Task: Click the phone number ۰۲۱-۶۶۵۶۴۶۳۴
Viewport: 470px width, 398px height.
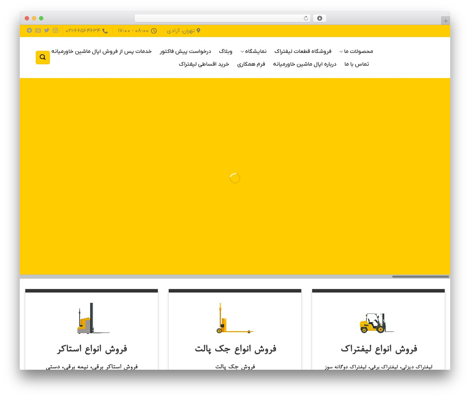Action: (83, 31)
